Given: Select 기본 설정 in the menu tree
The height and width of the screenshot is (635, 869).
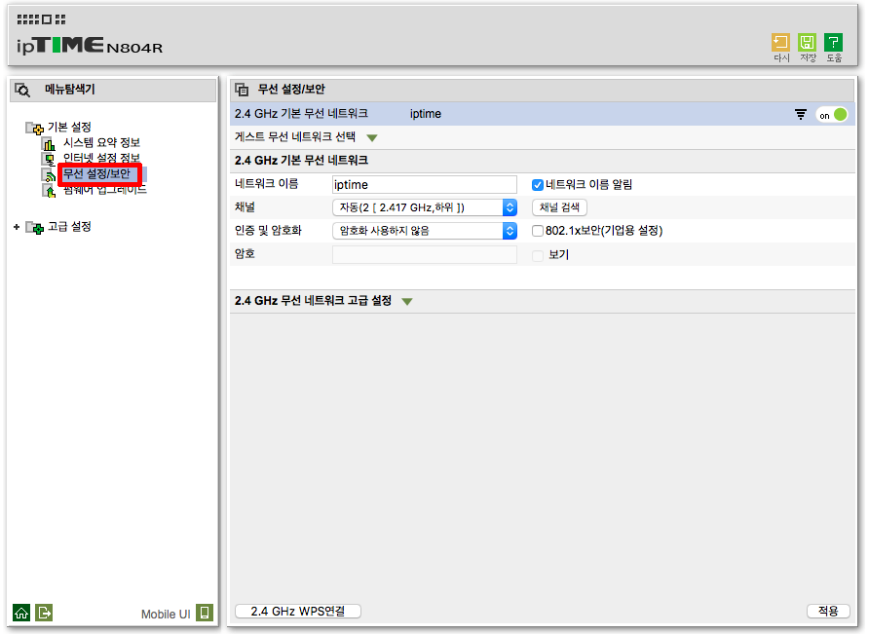Looking at the screenshot, I should click(69, 128).
